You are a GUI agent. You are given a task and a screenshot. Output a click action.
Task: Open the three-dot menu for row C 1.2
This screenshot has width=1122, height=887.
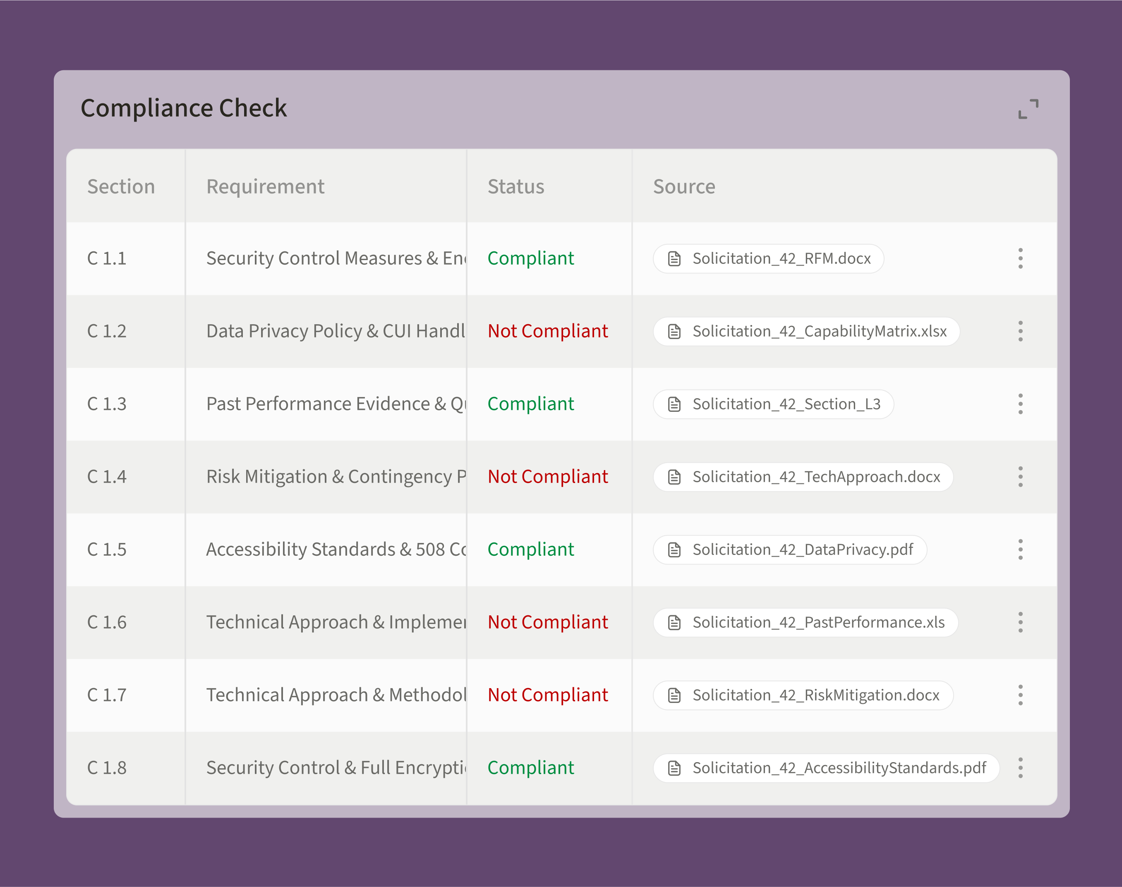tap(1020, 331)
